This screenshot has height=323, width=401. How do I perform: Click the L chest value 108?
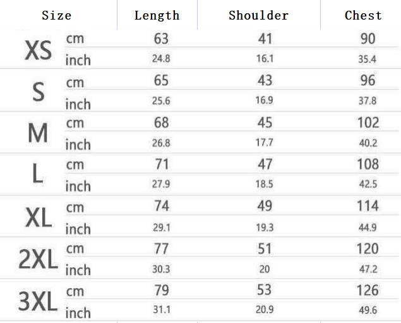click(368, 164)
